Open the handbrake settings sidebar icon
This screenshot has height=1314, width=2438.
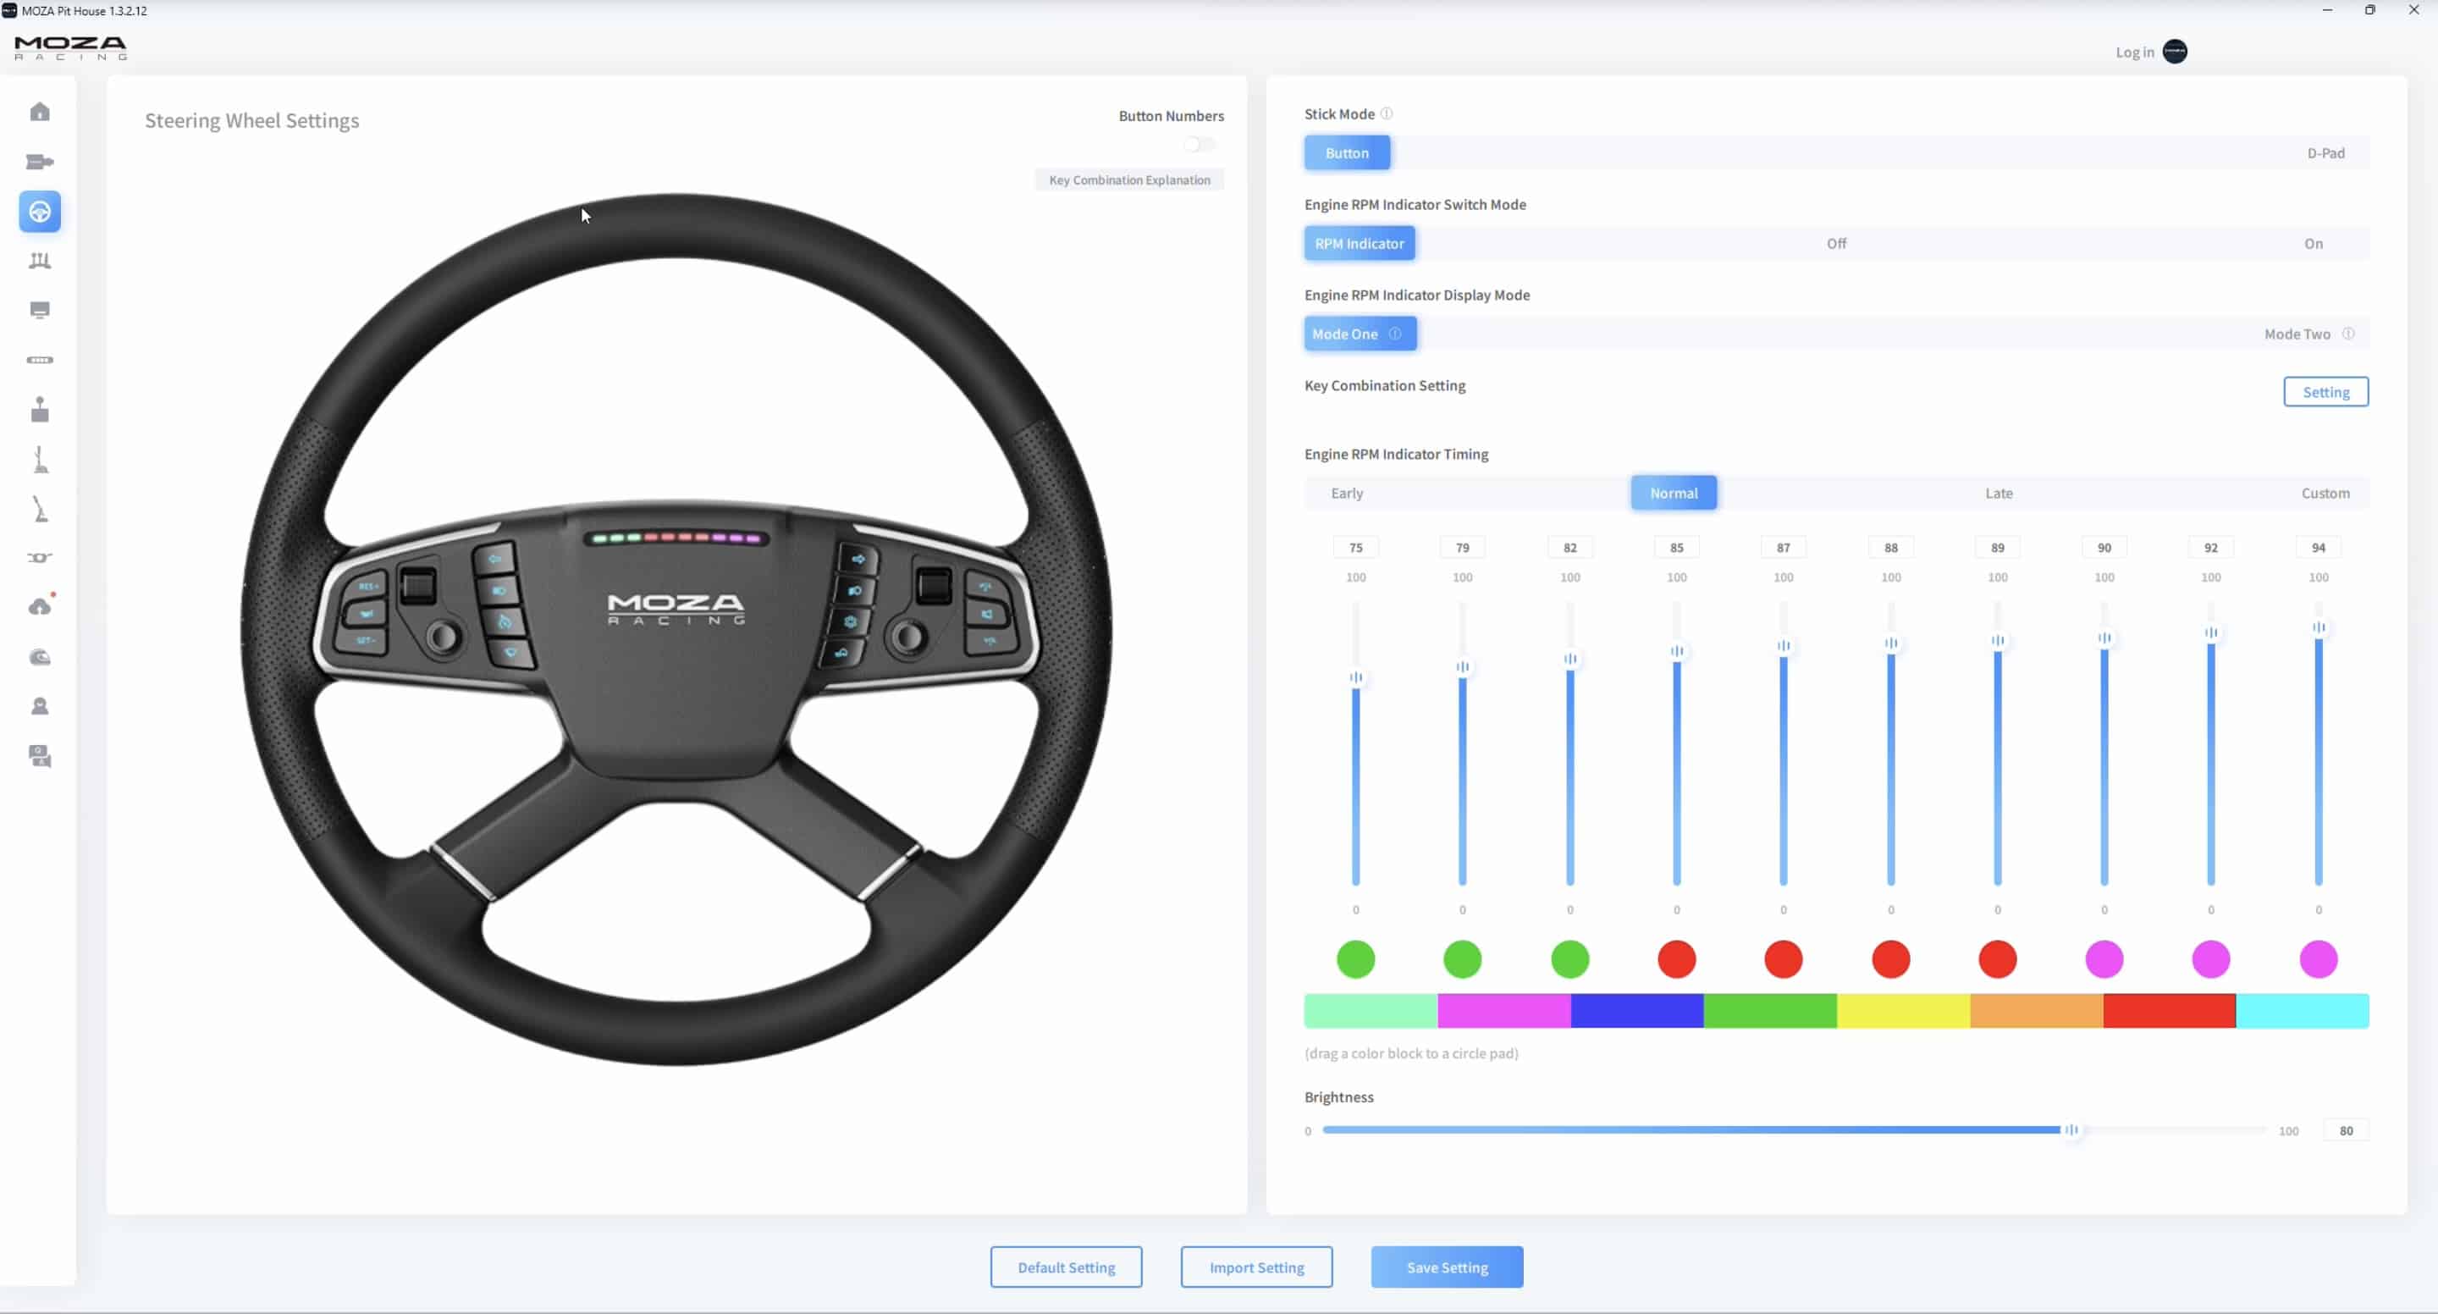[40, 460]
